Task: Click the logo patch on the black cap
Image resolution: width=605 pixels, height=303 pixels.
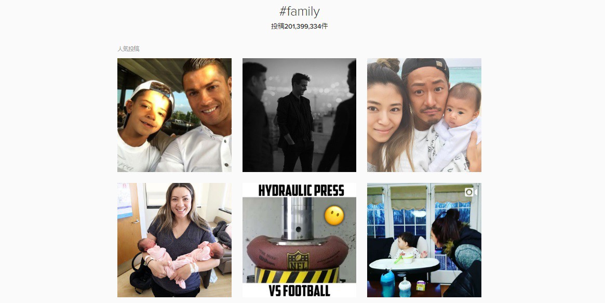Action: click(x=440, y=64)
